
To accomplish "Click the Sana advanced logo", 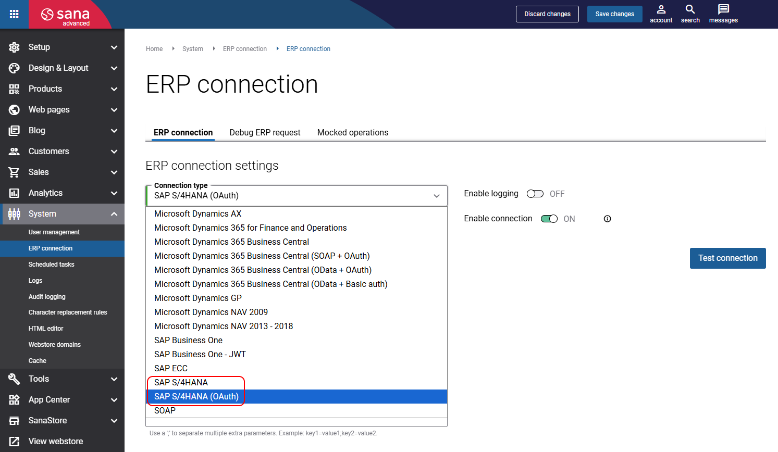I will pyautogui.click(x=66, y=16).
